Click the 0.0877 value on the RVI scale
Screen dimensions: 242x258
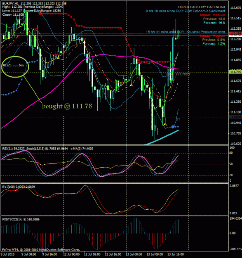(234, 186)
